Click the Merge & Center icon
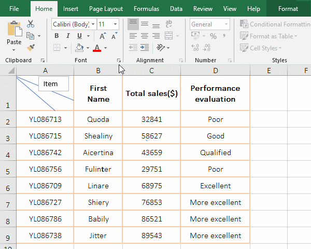This screenshot has width=311, height=249. (168, 36)
